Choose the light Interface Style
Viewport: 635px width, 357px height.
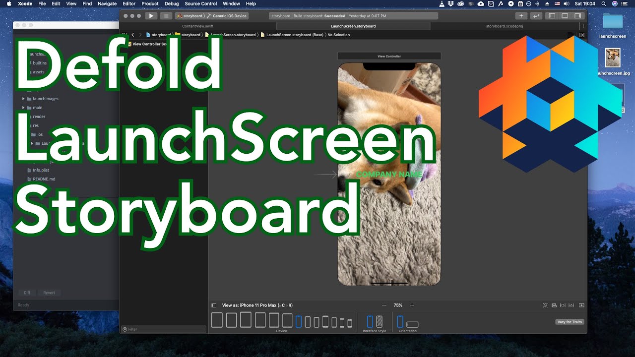tap(370, 321)
